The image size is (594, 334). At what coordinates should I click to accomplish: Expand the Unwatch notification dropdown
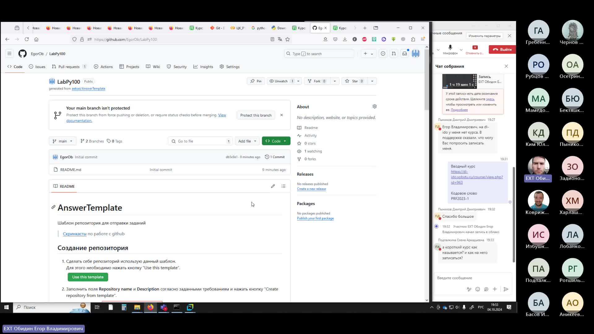pos(298,81)
